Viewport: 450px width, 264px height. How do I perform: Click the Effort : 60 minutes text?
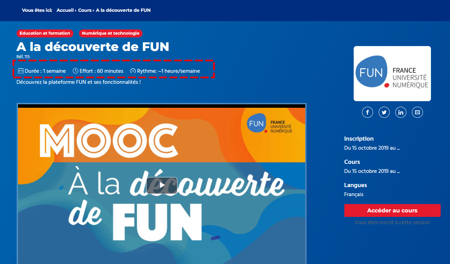click(x=102, y=71)
